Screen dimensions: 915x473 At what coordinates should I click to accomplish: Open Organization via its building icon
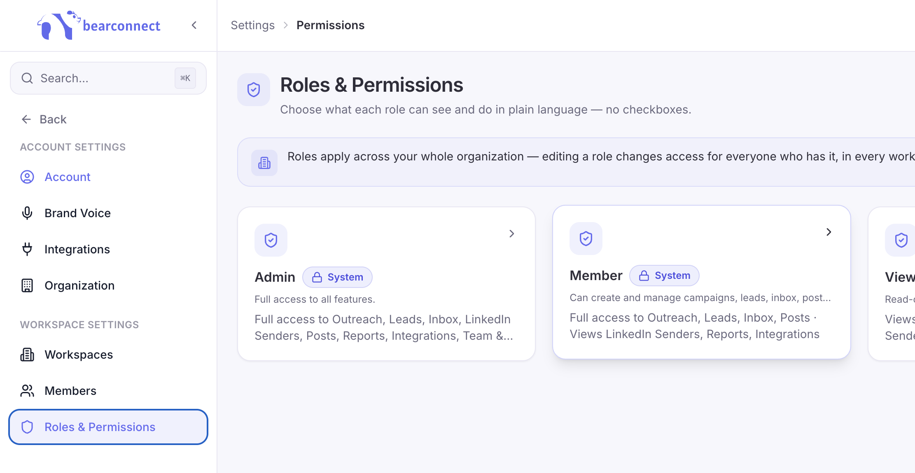click(27, 285)
